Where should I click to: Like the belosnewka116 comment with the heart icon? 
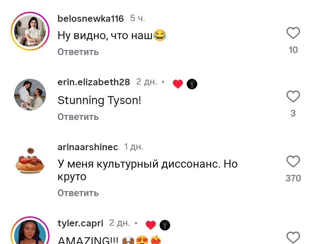293,33
